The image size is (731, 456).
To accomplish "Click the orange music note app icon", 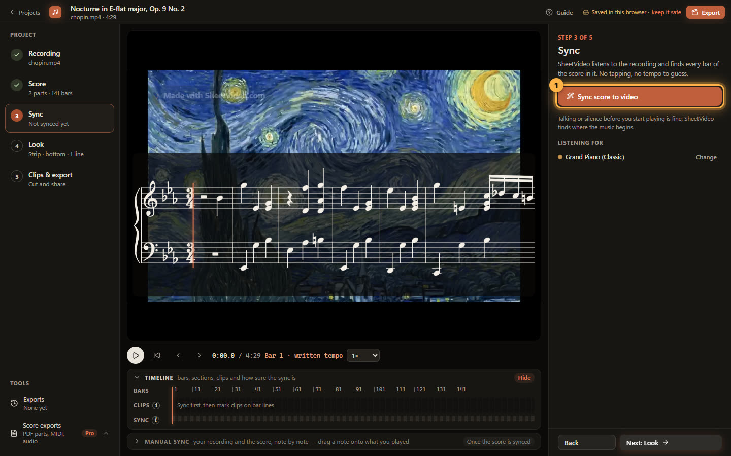I will [55, 12].
